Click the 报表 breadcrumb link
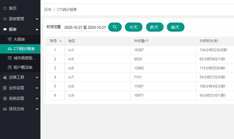The image size is (234, 139). 48,10
